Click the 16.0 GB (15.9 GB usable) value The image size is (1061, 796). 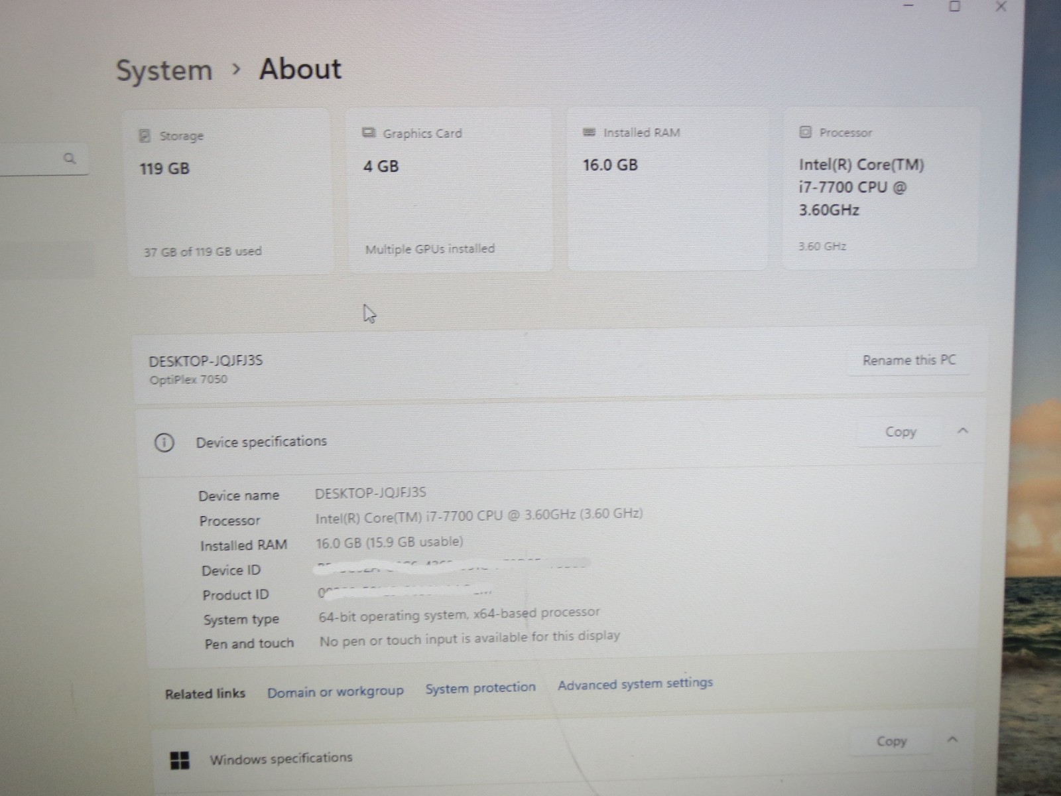tap(389, 542)
